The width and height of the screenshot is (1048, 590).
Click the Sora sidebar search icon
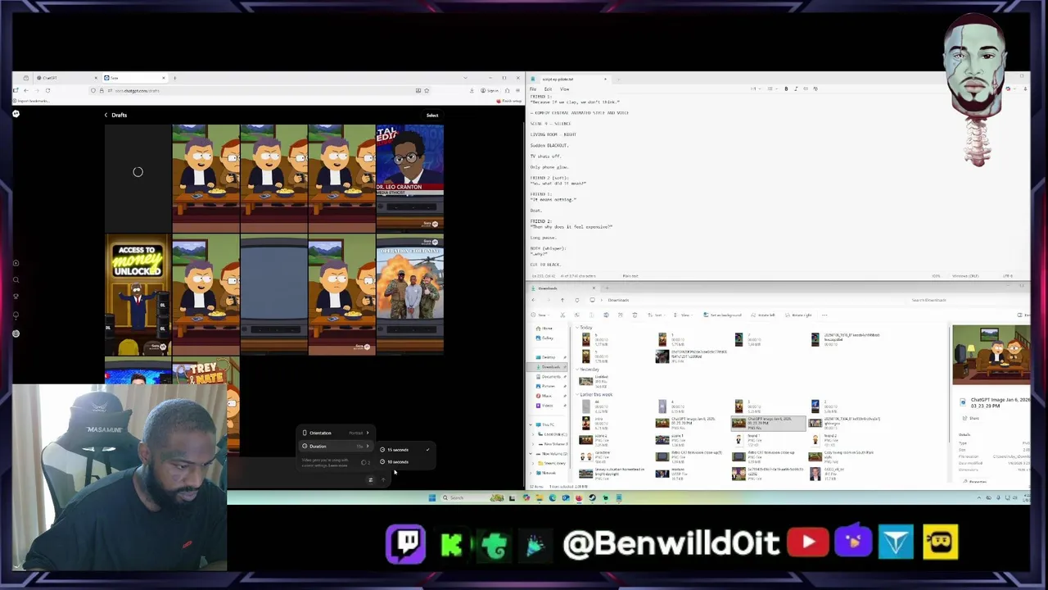point(16,280)
